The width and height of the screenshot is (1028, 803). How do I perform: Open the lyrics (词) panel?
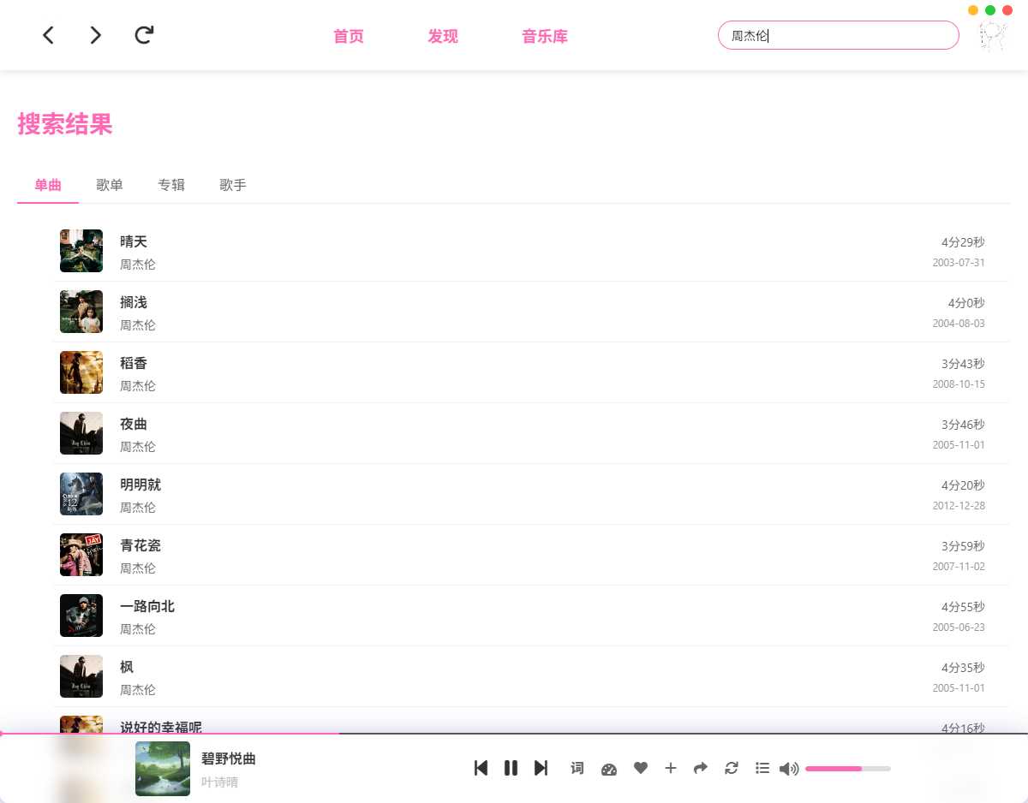[577, 768]
